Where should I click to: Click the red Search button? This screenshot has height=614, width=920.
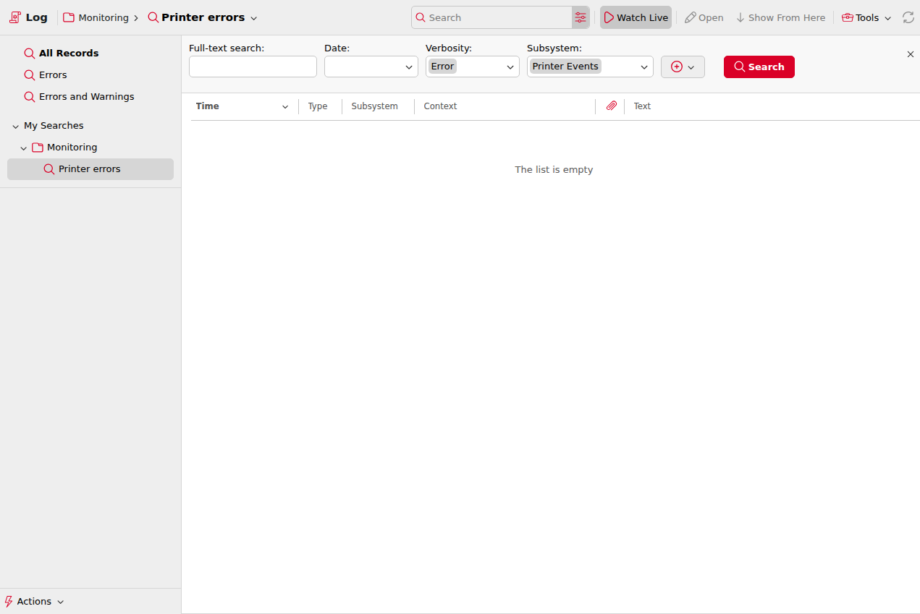pyautogui.click(x=759, y=67)
